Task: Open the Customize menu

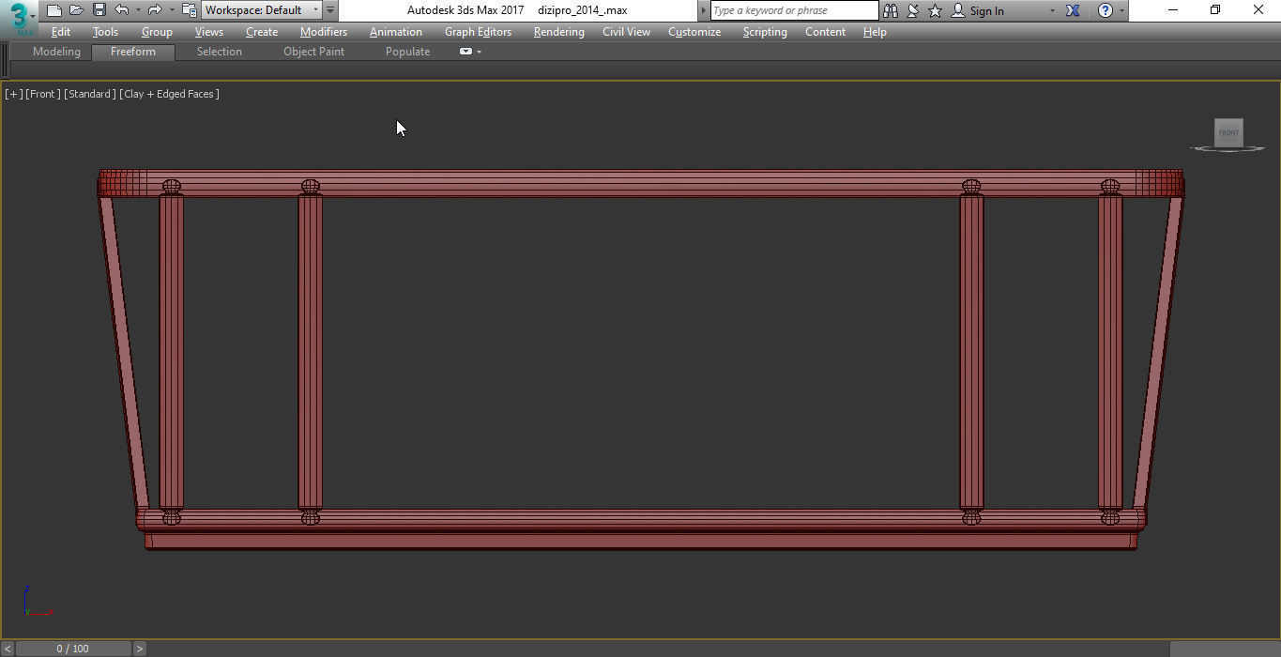Action: pyautogui.click(x=694, y=32)
